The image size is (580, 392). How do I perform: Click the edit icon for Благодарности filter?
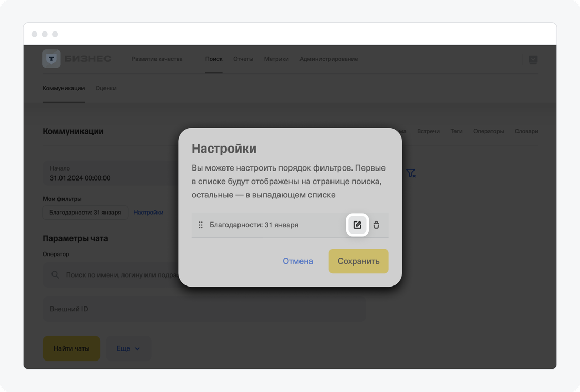pos(357,225)
